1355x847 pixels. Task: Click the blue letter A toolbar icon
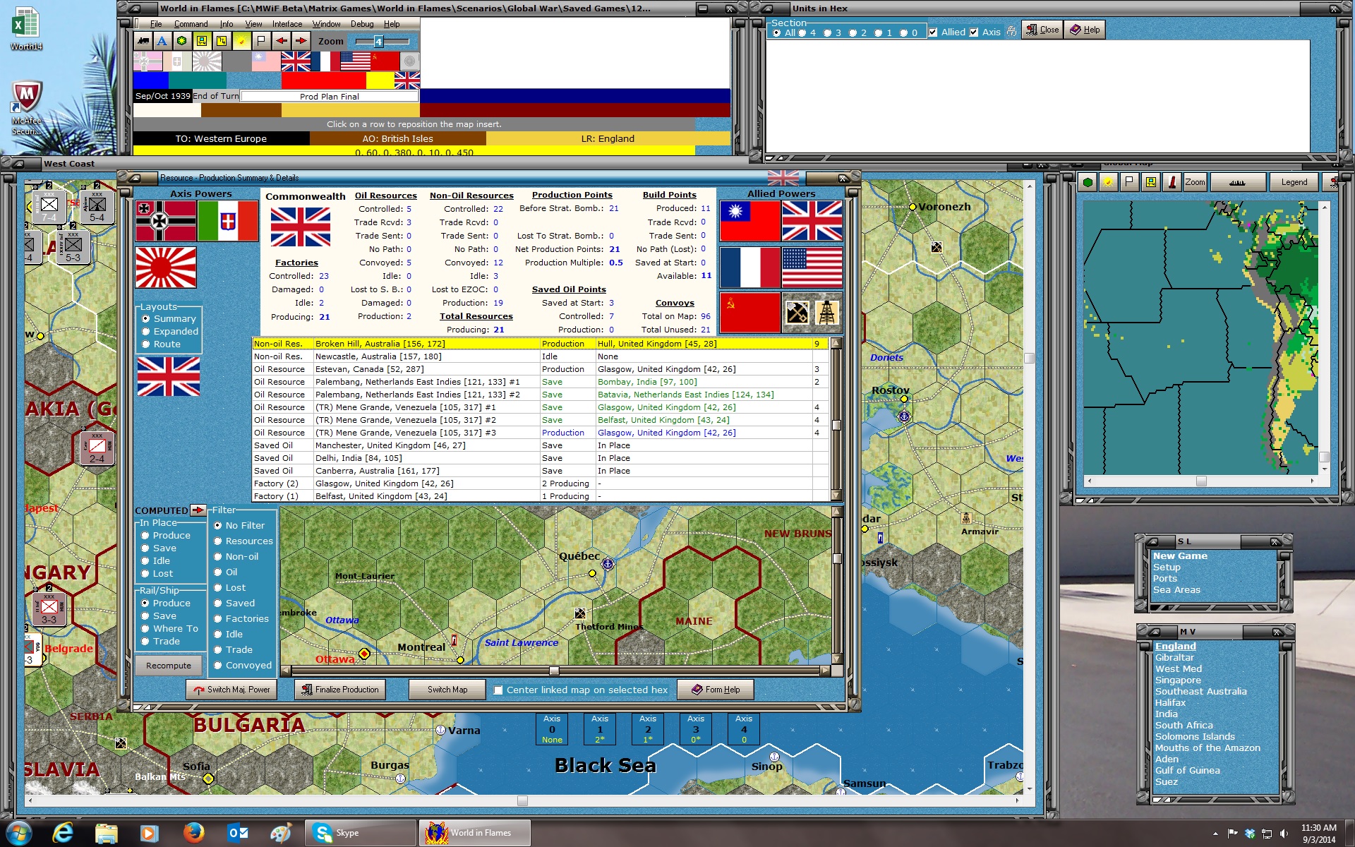162,41
